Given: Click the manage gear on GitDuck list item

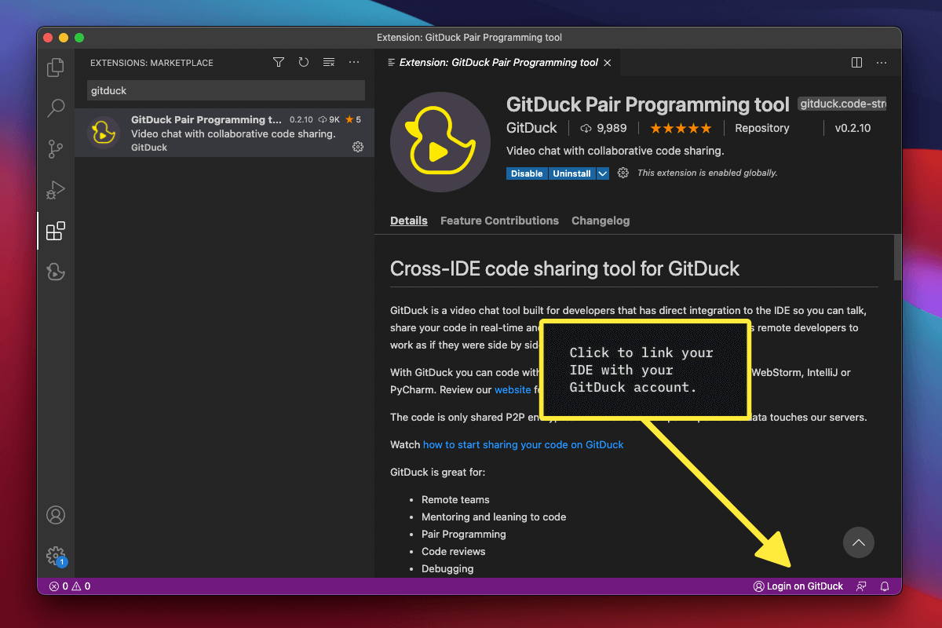Looking at the screenshot, I should pos(358,147).
